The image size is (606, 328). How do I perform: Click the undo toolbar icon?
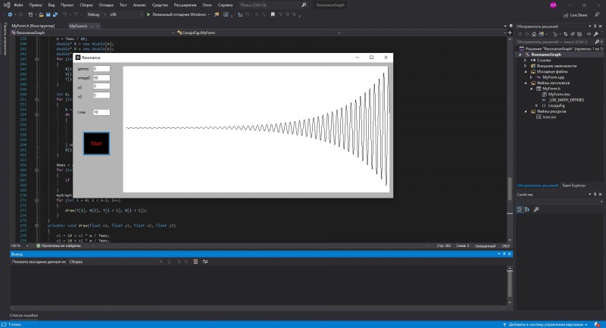point(65,14)
